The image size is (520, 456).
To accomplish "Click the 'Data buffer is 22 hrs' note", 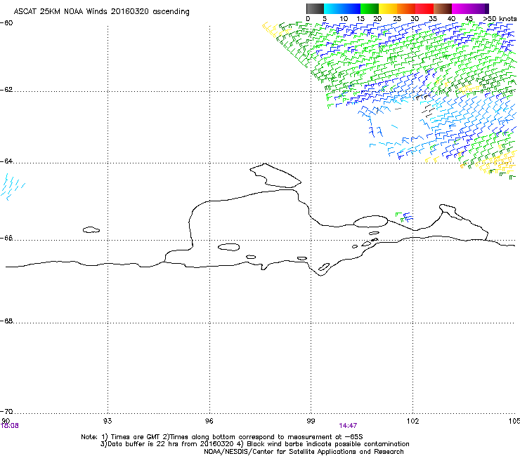I will tap(254, 444).
